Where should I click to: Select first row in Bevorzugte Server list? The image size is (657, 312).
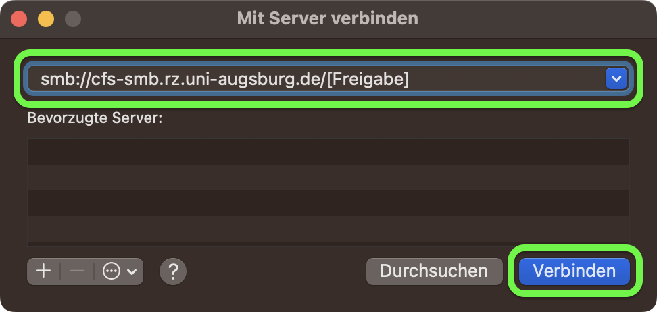[x=328, y=151]
